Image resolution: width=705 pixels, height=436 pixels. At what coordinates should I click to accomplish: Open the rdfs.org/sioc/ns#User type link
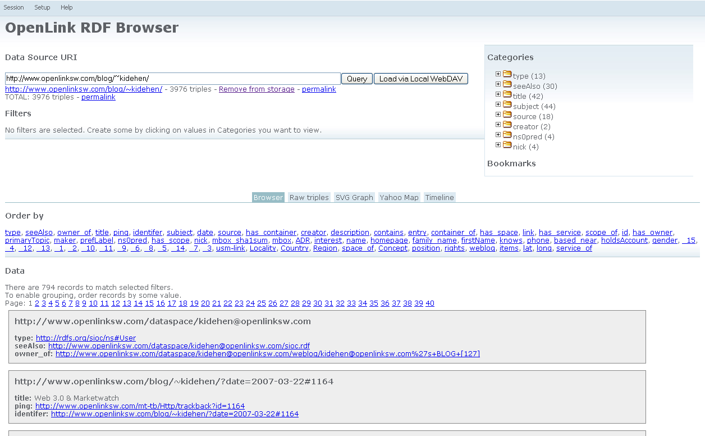86,338
